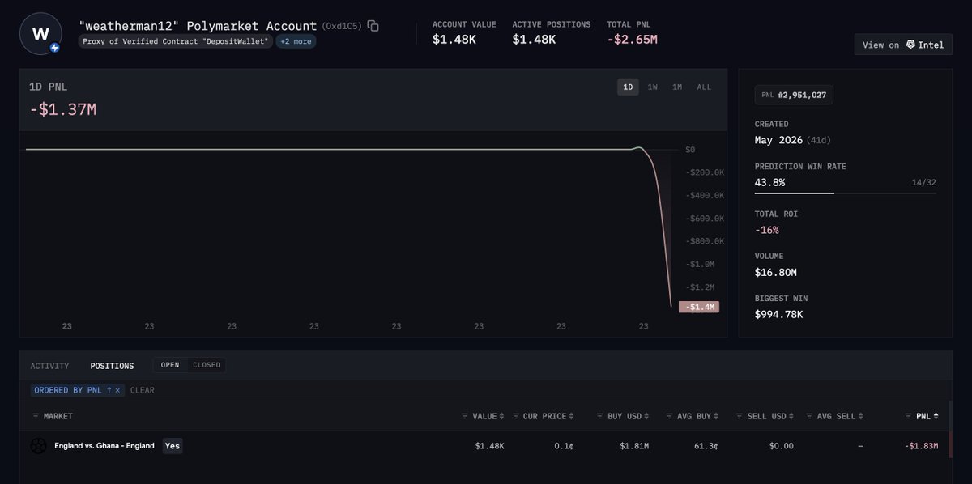Click the blue verified badge on the avatar
972x484 pixels.
(x=55, y=48)
